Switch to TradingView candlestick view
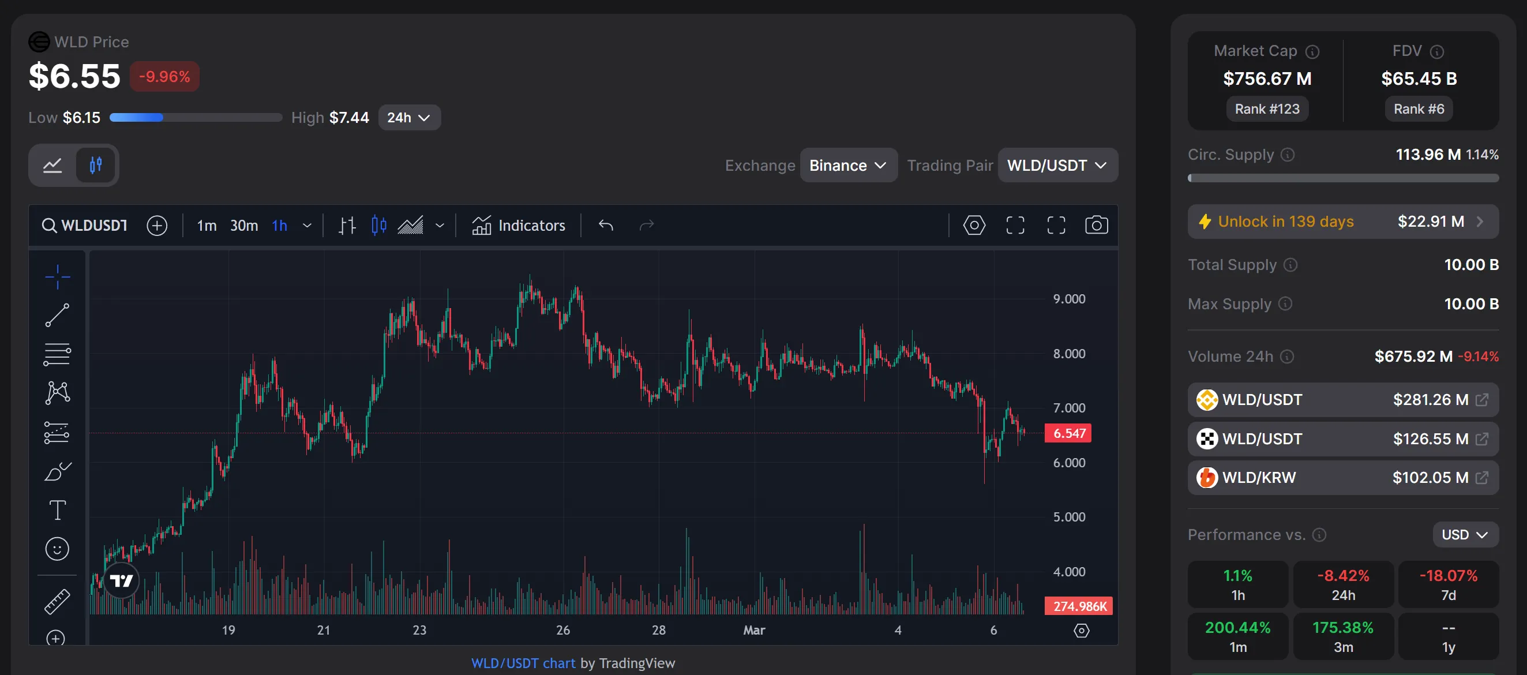 (x=95, y=165)
